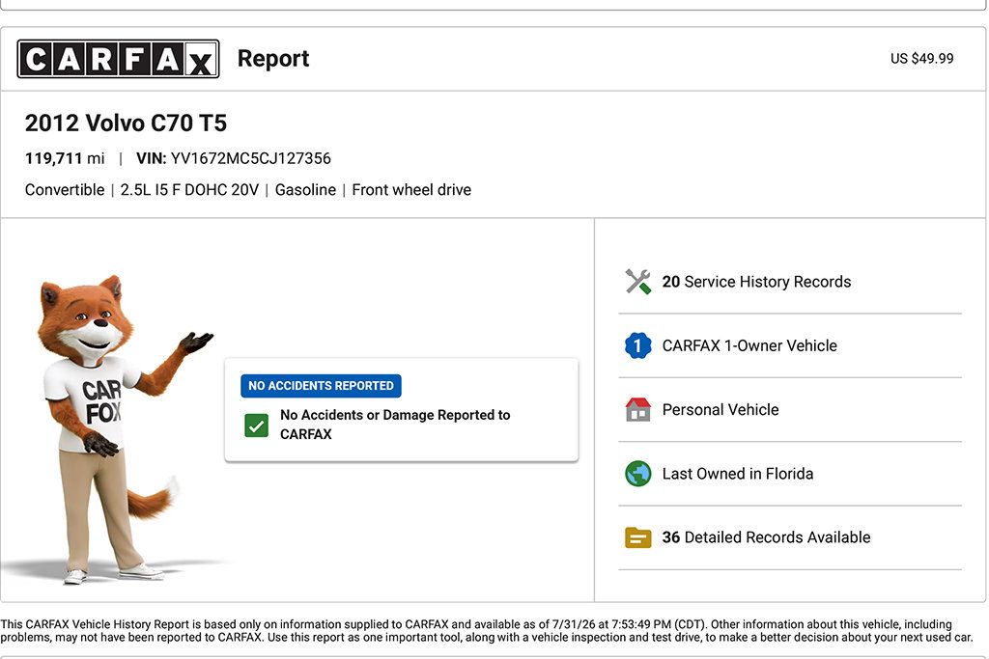Click the blue 1-Owner badge icon
This screenshot has width=989, height=659.
pos(637,345)
